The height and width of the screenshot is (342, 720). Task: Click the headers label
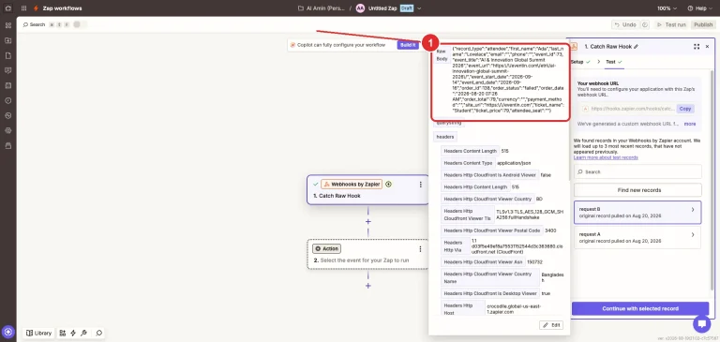click(445, 137)
